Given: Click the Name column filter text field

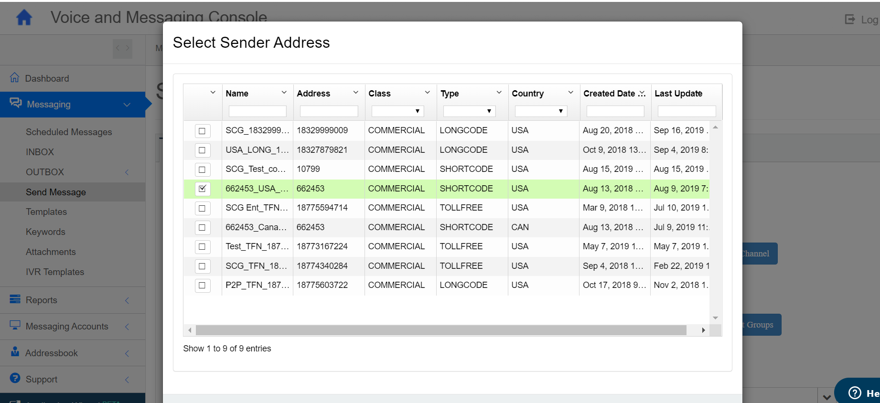Looking at the screenshot, I should click(258, 111).
